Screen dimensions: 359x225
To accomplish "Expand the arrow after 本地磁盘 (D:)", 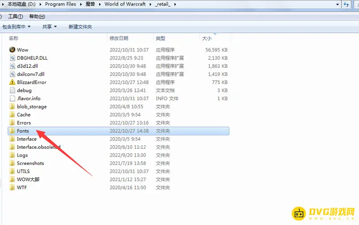I will pos(40,4).
